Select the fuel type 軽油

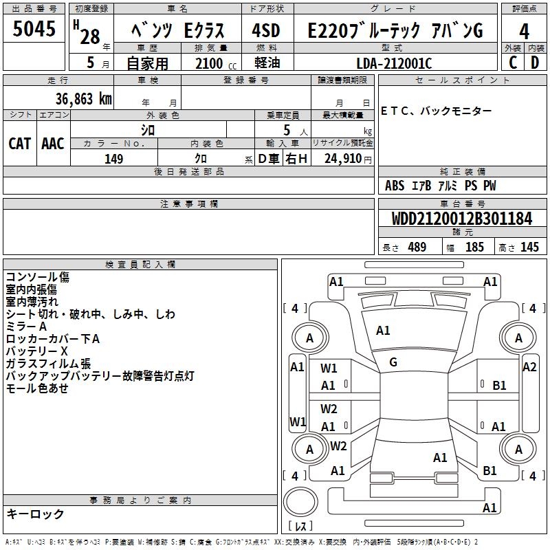267,63
